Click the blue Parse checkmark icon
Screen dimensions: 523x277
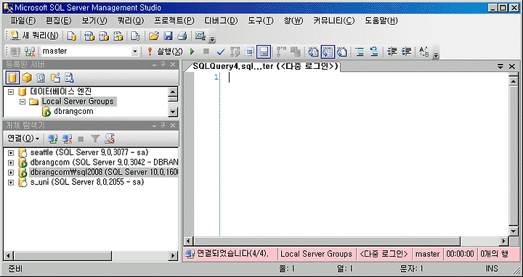coord(221,51)
